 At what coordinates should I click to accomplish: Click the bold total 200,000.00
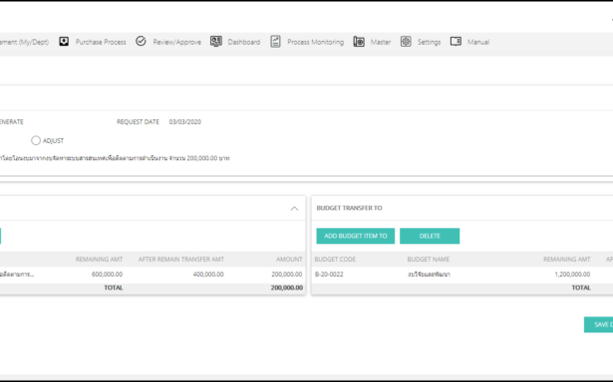tap(287, 287)
